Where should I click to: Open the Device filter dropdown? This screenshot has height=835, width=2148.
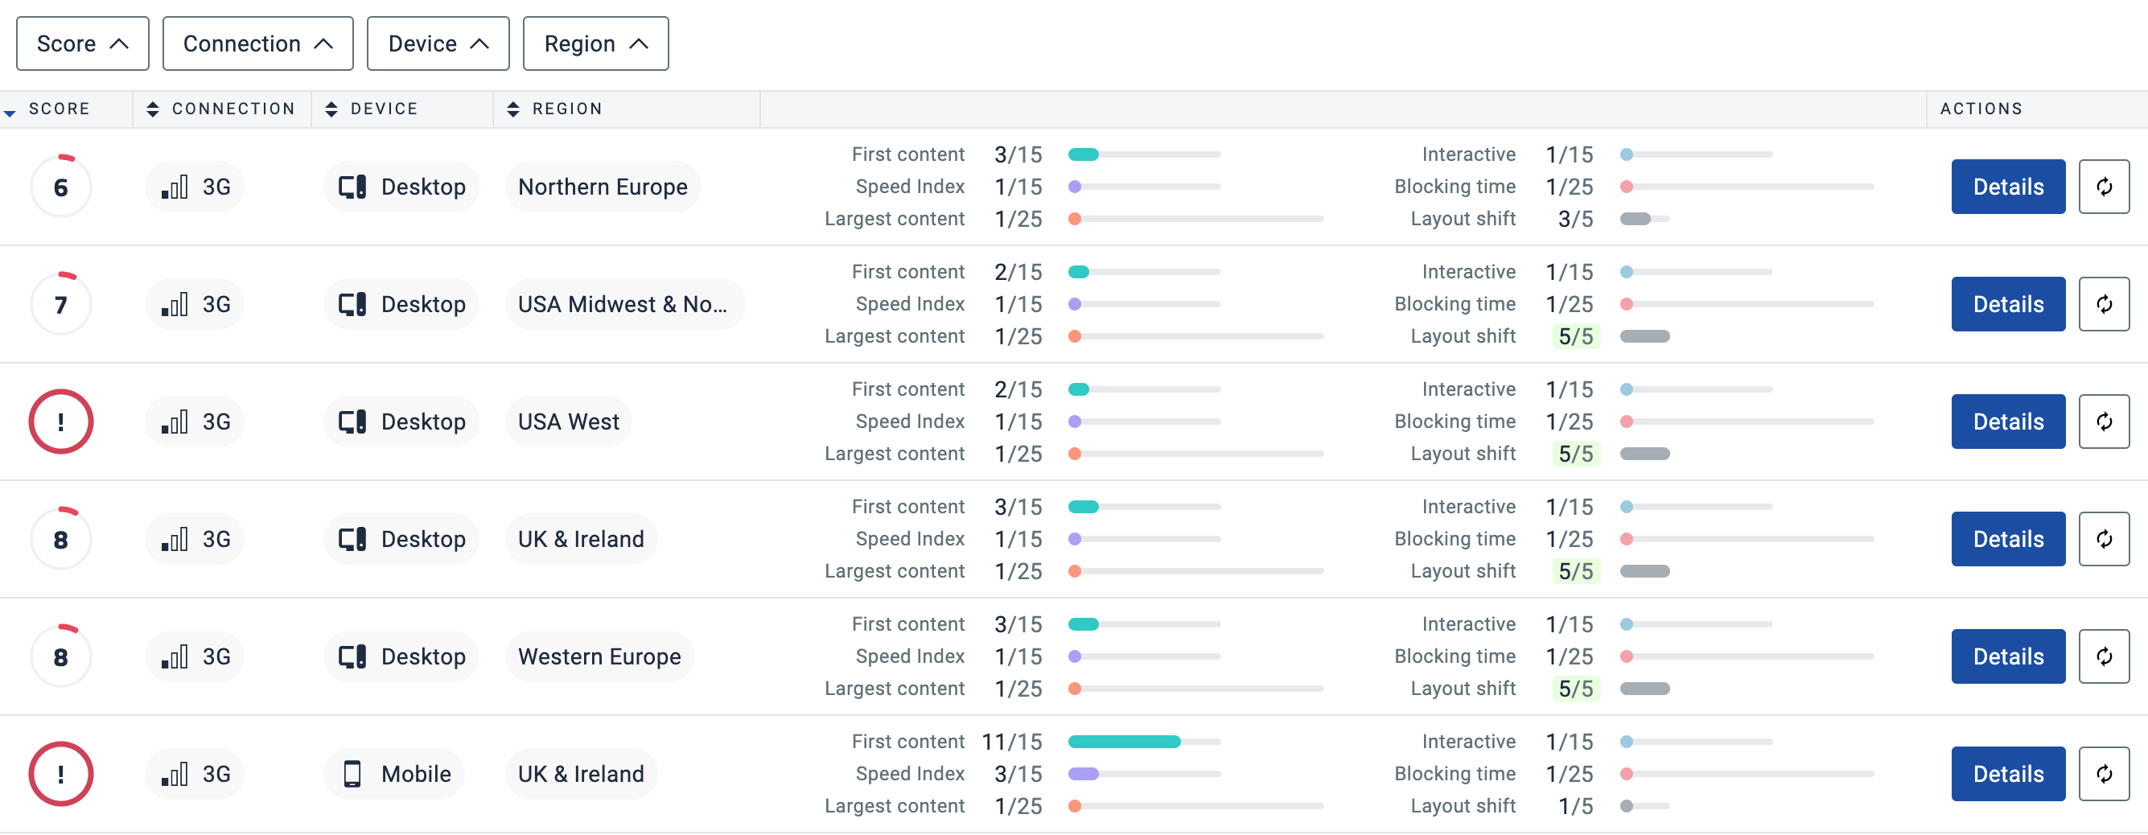point(438,43)
